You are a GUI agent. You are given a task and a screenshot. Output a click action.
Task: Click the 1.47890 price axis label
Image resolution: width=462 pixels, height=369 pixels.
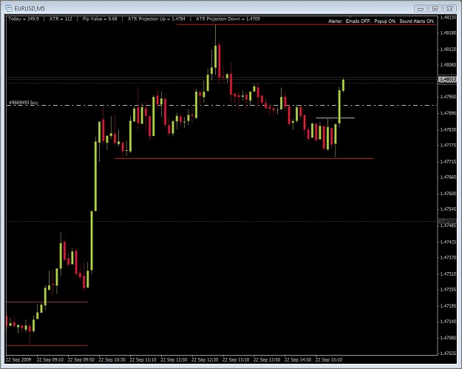(x=448, y=113)
